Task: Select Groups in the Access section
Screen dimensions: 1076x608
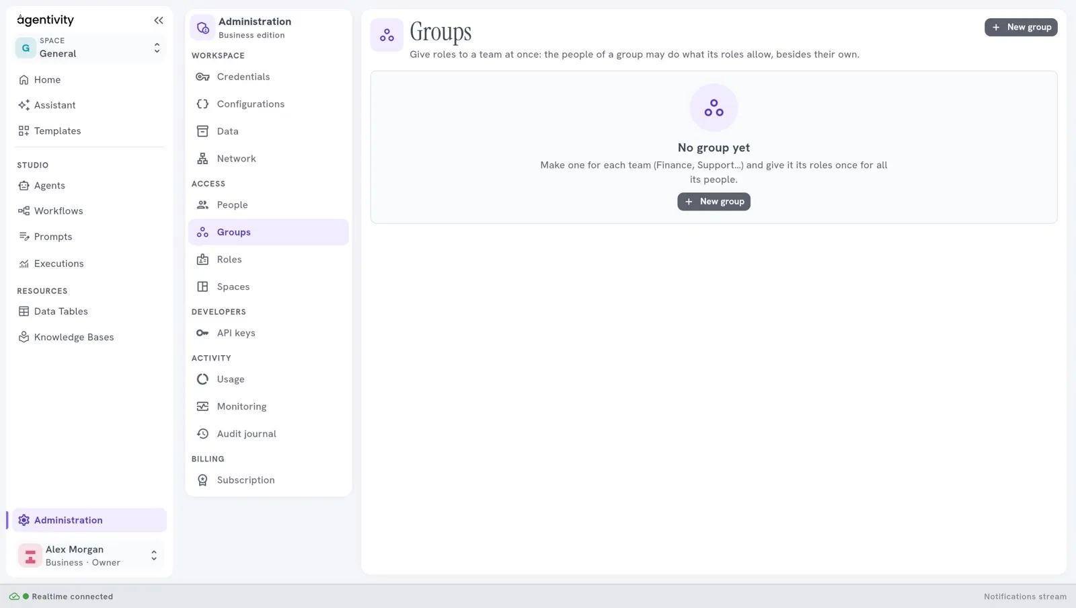Action: coord(268,232)
